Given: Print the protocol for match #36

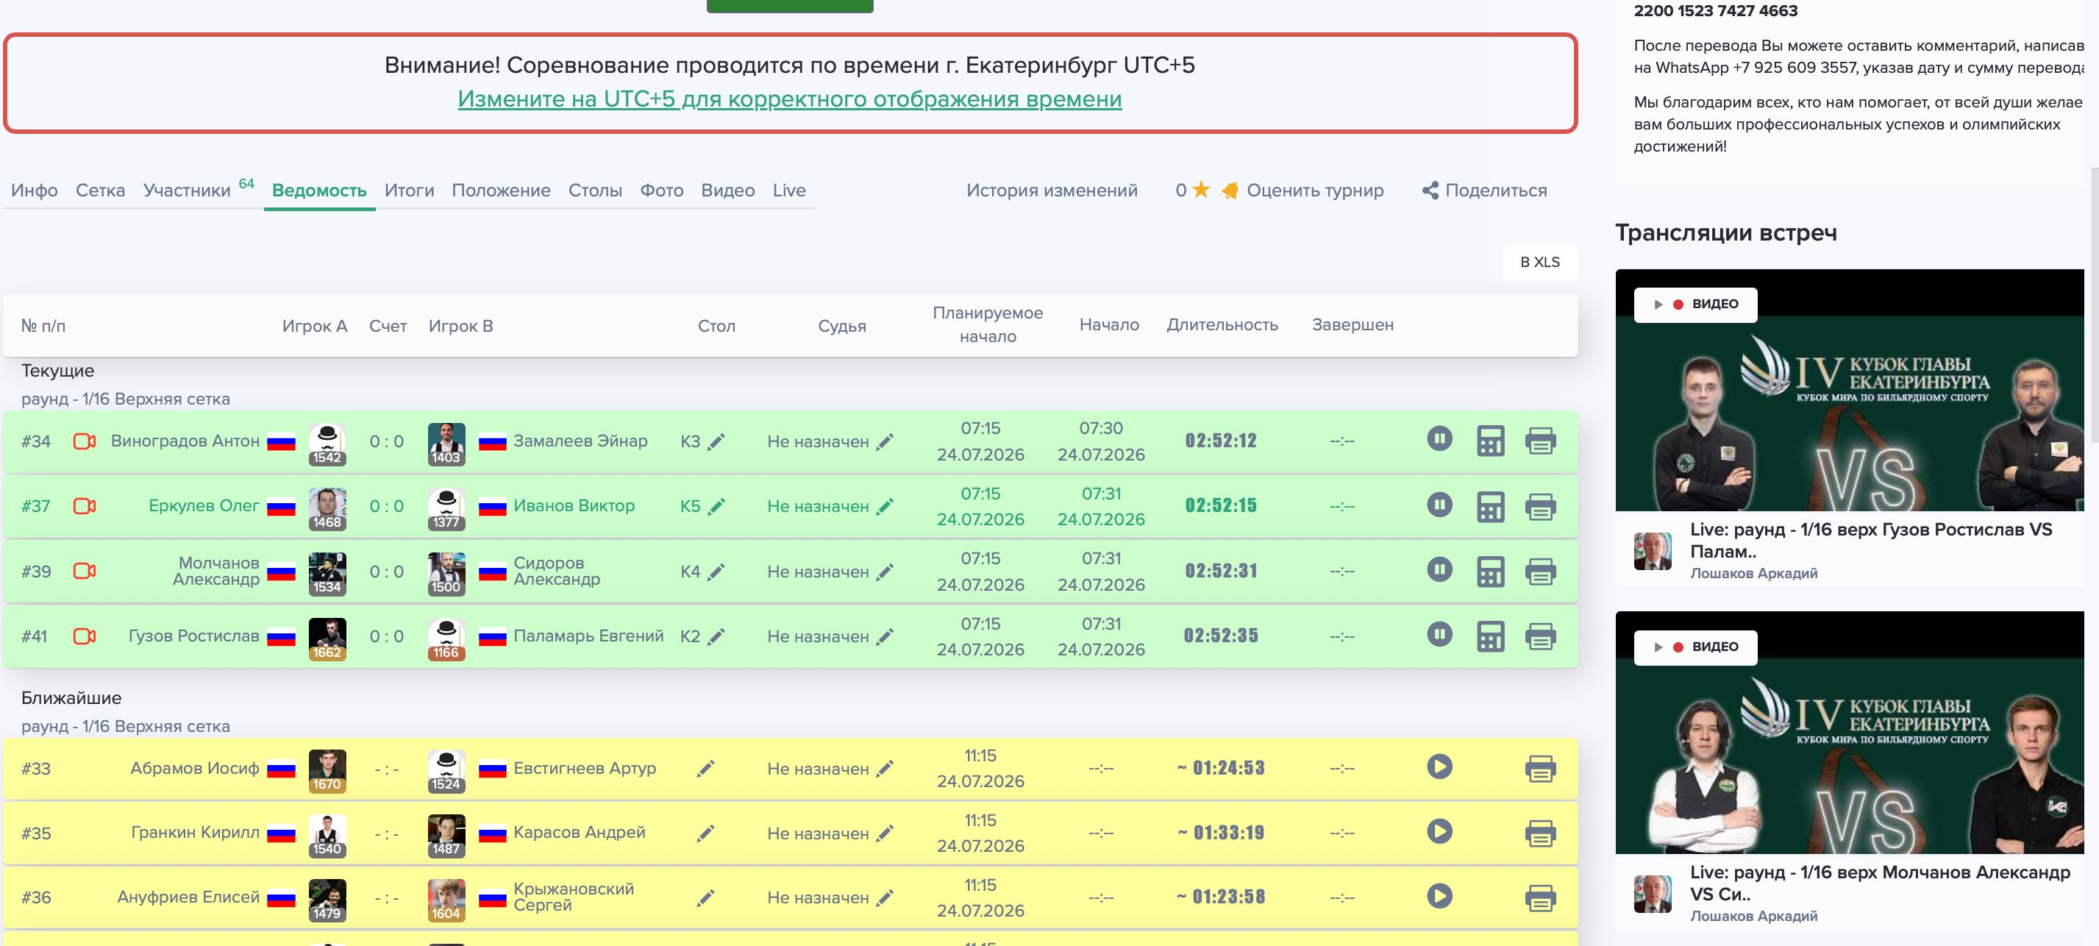Looking at the screenshot, I should [x=1540, y=897].
